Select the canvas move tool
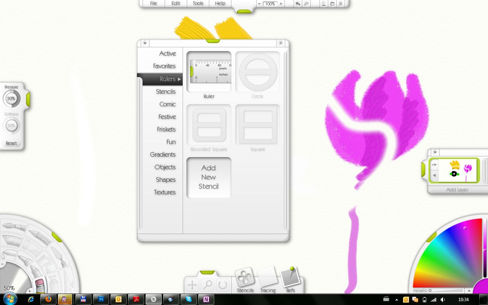This screenshot has width=488, height=305. (x=193, y=285)
